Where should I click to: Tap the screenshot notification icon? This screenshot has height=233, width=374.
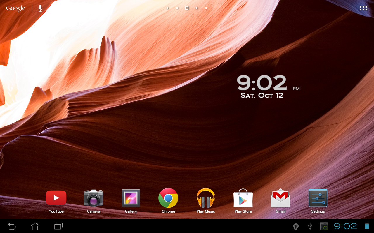324,226
